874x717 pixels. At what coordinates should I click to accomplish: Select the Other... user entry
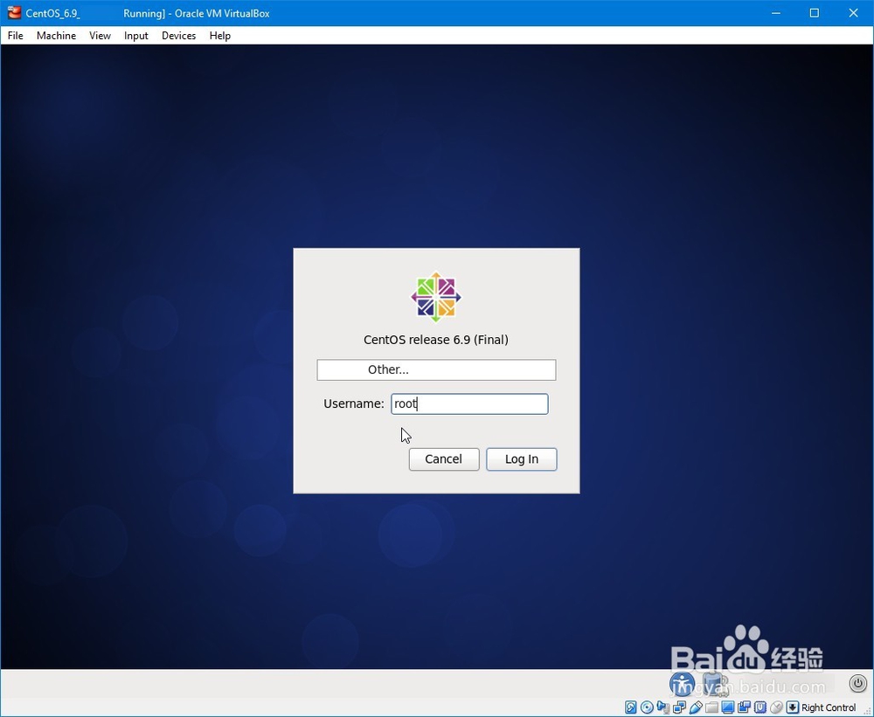(x=436, y=370)
